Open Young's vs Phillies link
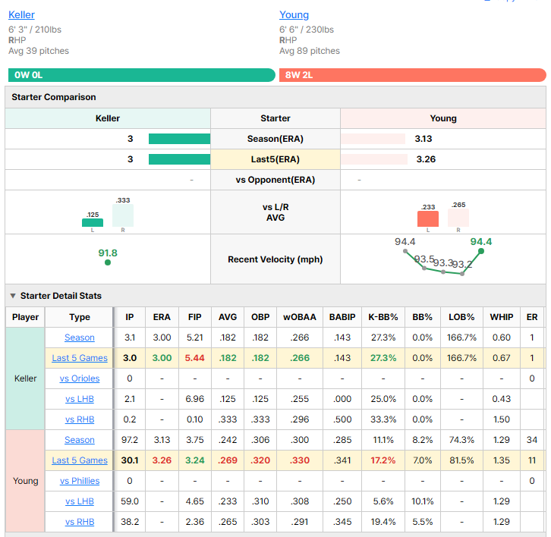 (x=80, y=481)
